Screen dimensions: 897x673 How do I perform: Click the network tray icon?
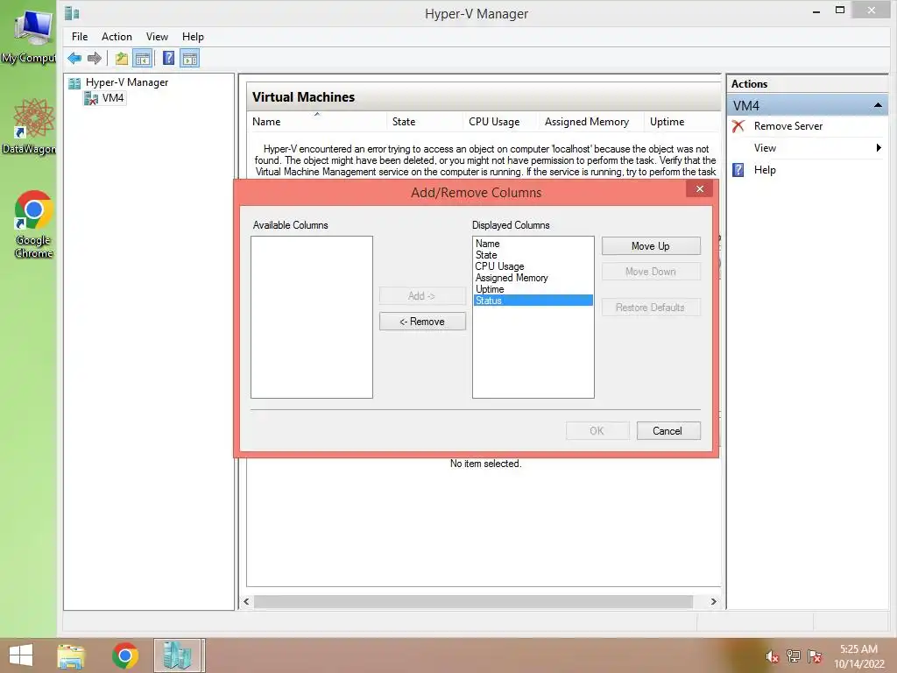[x=793, y=656]
